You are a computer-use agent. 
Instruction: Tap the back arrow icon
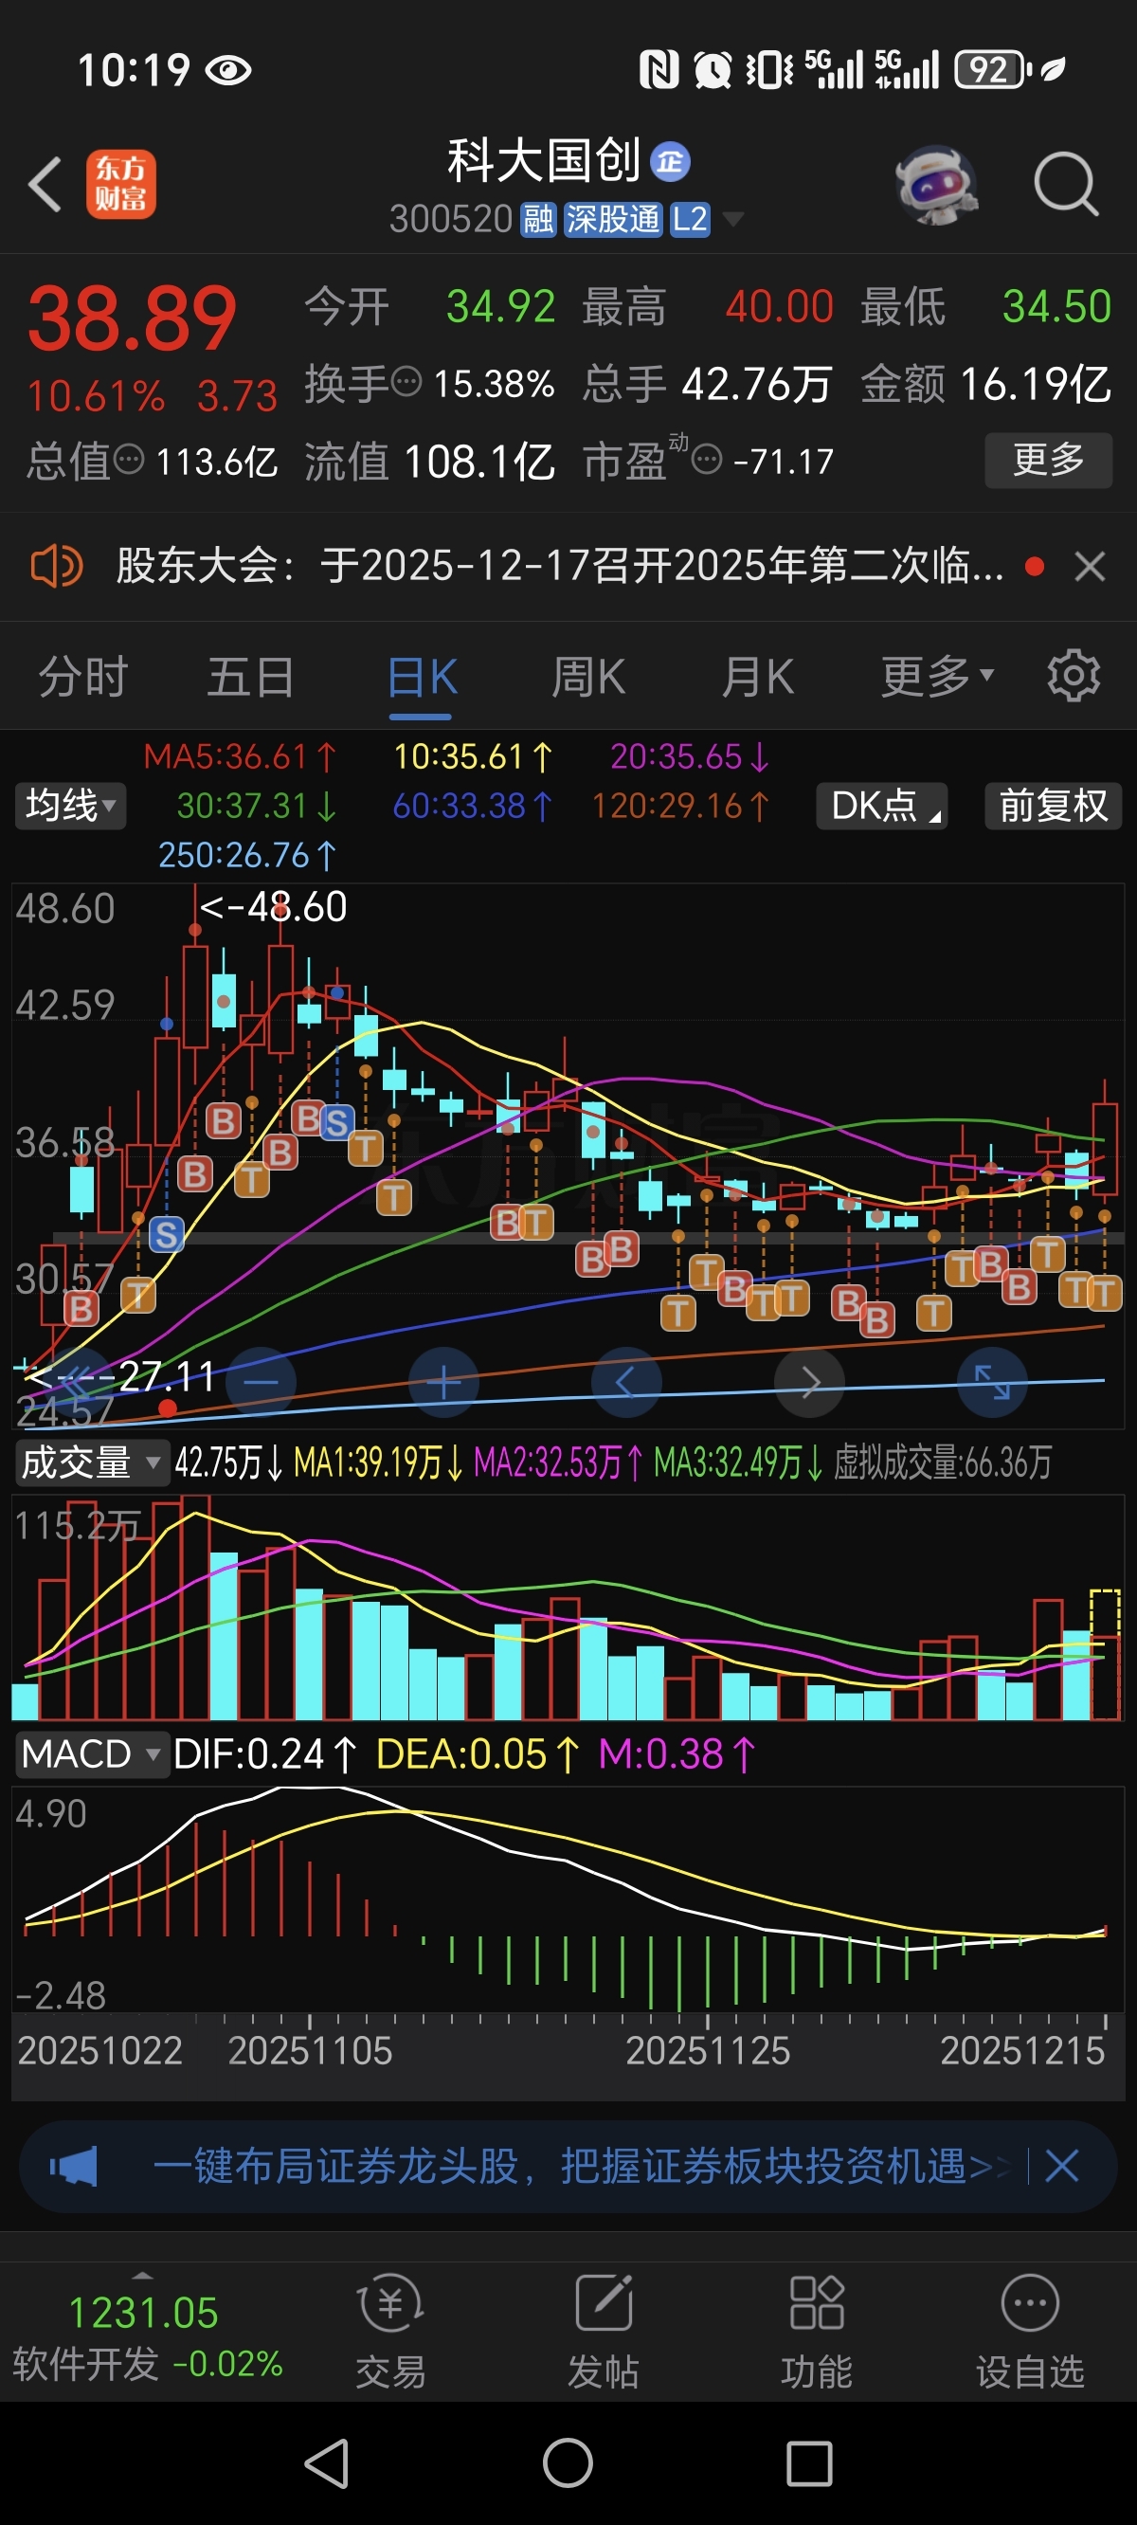pos(45,183)
